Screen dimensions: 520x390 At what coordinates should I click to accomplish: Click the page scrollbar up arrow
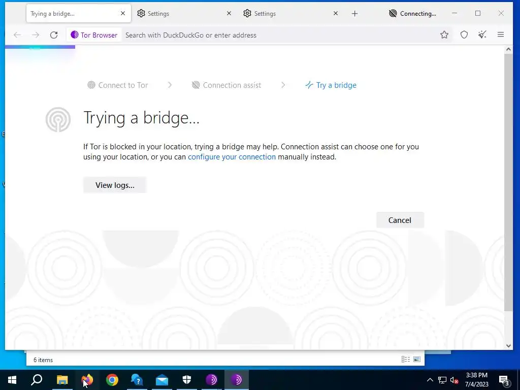(508, 50)
